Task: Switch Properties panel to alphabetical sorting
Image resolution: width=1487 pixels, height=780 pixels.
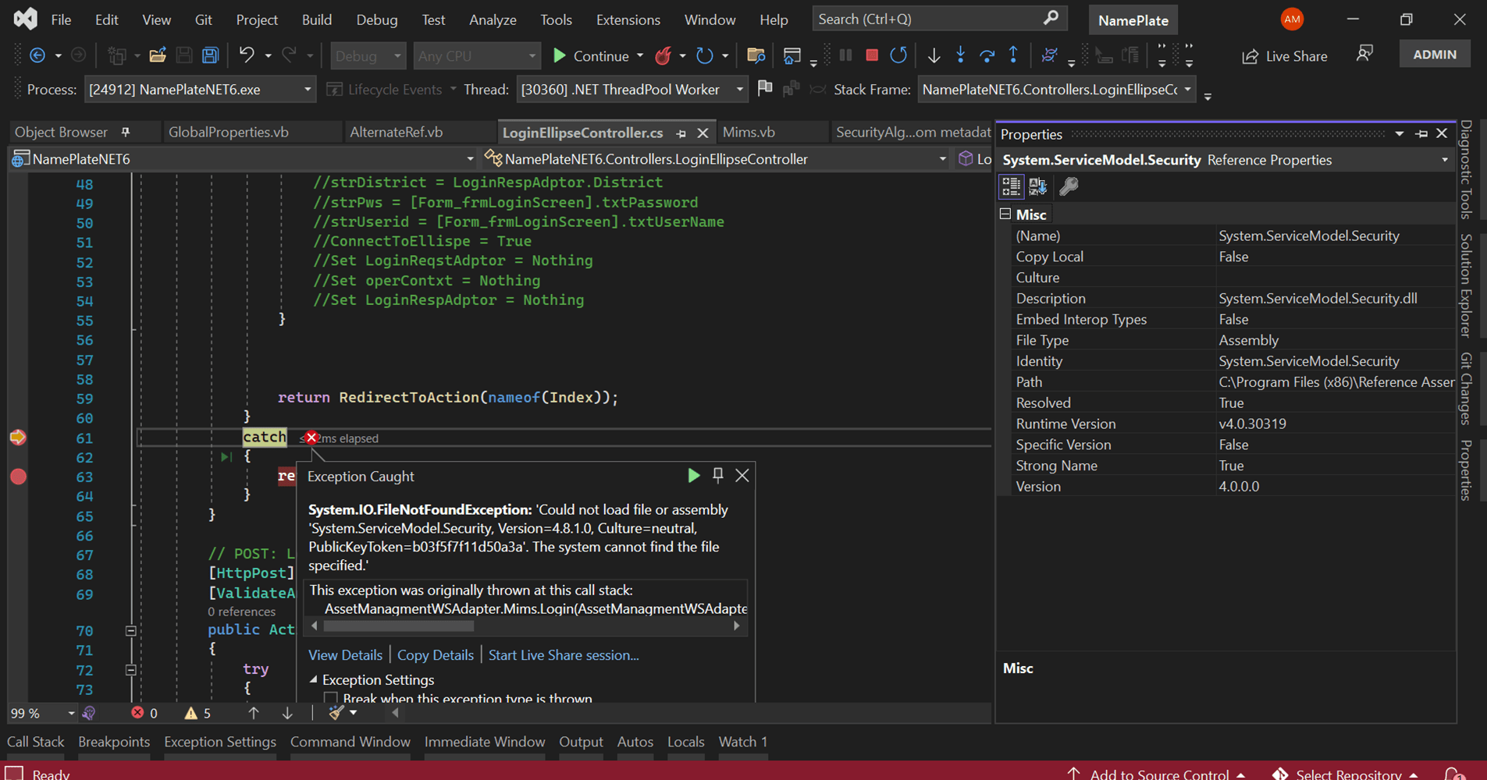Action: [x=1038, y=186]
